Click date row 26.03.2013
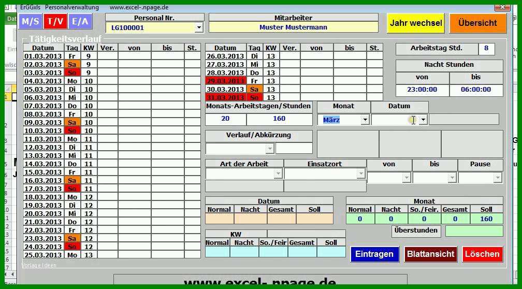Screen dimensions: 522x289 coord(225,56)
